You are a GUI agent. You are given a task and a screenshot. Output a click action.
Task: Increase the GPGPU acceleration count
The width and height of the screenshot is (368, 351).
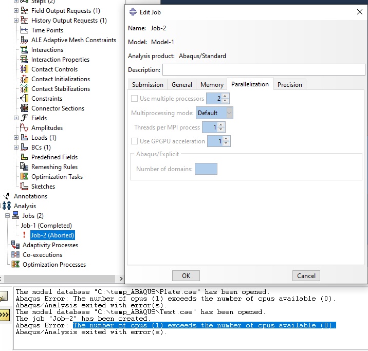[x=226, y=139]
